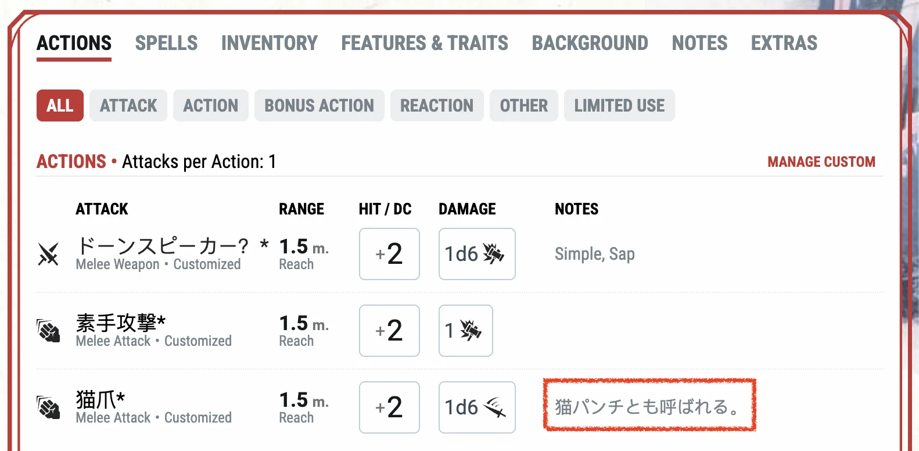Open the 猫爪 attack entry

click(100, 399)
